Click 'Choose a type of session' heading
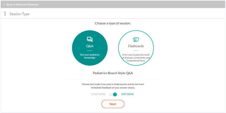 (x=113, y=23)
